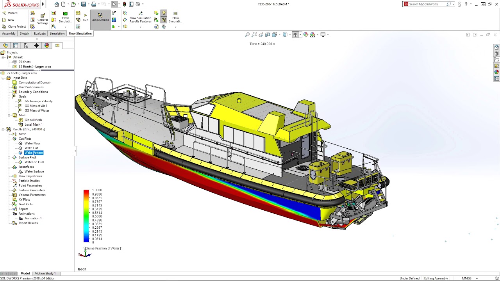Click the Volume Fraction of Water color legend bar

click(86, 216)
